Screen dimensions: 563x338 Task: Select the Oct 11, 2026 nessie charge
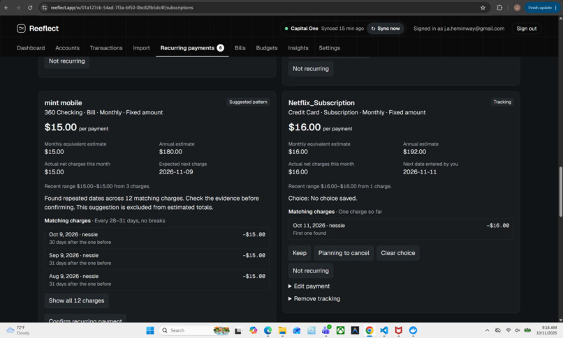pyautogui.click(x=401, y=229)
